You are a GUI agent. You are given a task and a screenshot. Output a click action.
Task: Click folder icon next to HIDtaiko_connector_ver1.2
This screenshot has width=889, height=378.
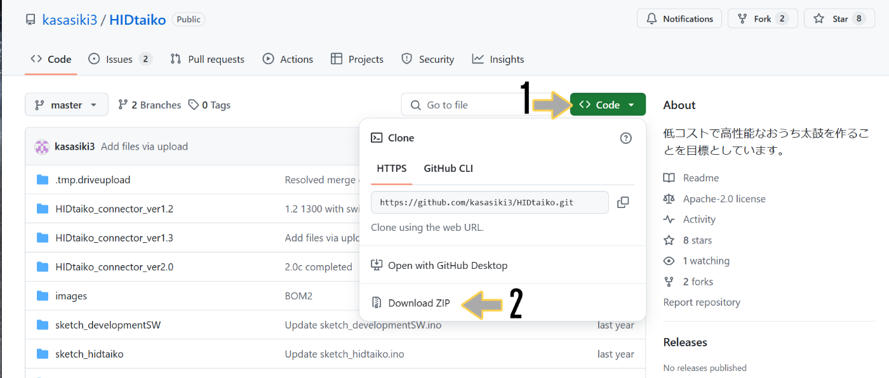[43, 209]
